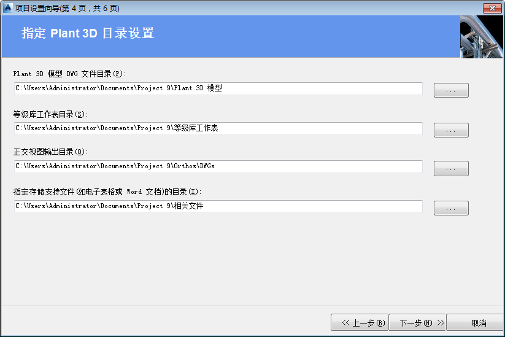Click label '正交视图输出目录(O):'
505x337 pixels.
[50, 152]
